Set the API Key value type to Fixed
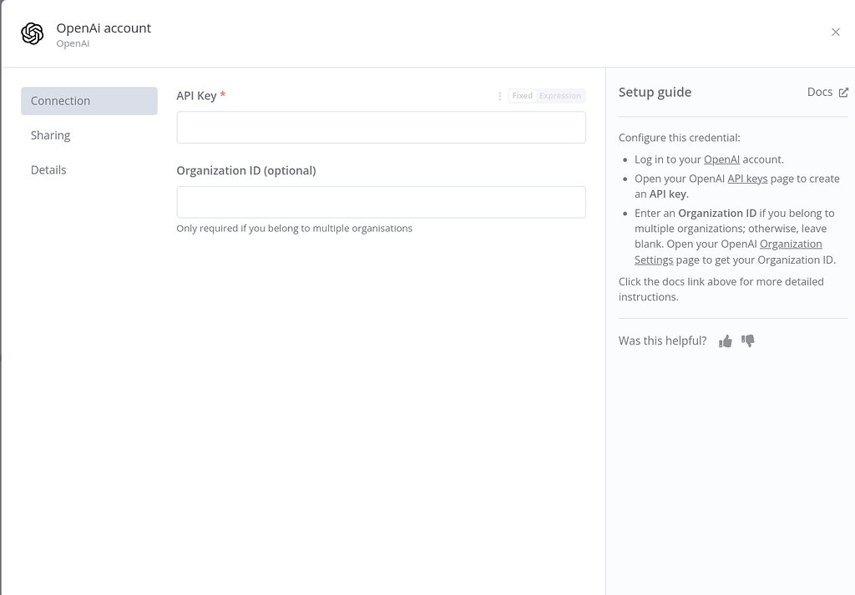Screen dimensions: 855x595 tap(522, 95)
